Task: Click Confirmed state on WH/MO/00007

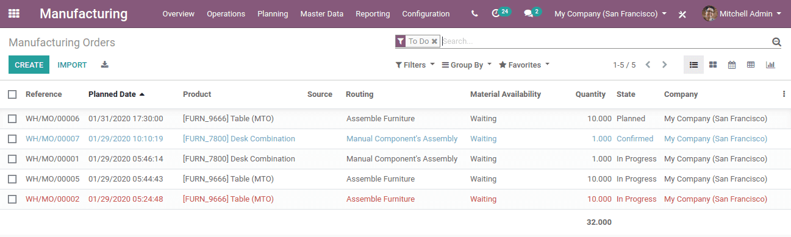Action: point(635,139)
